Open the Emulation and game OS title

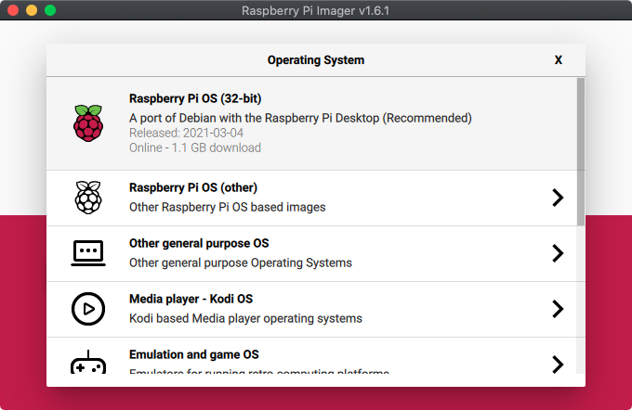coord(194,354)
